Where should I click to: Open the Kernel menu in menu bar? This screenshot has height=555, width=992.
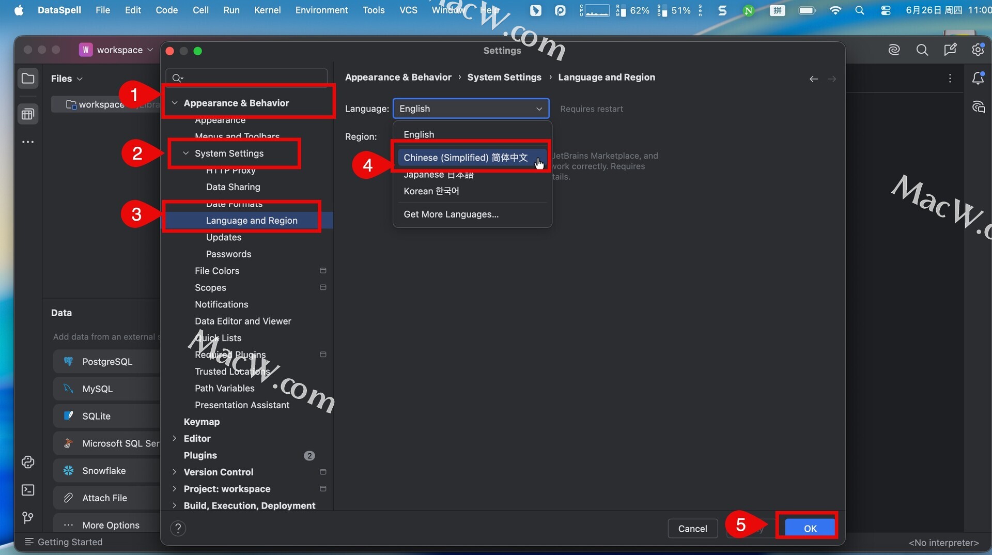click(267, 10)
